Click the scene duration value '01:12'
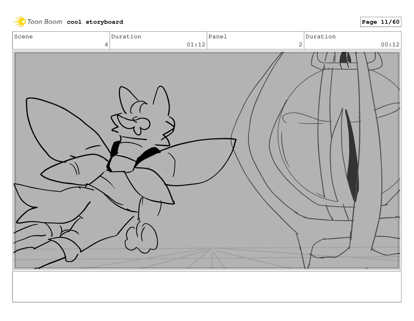The image size is (414, 321). tap(196, 45)
